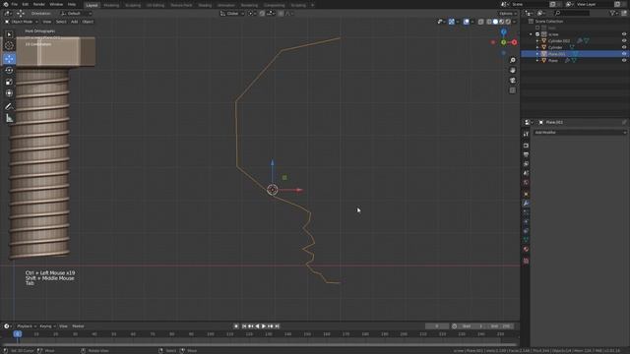This screenshot has width=630, height=354.
Task: Toggle viewport overlays button
Action: click(x=466, y=22)
